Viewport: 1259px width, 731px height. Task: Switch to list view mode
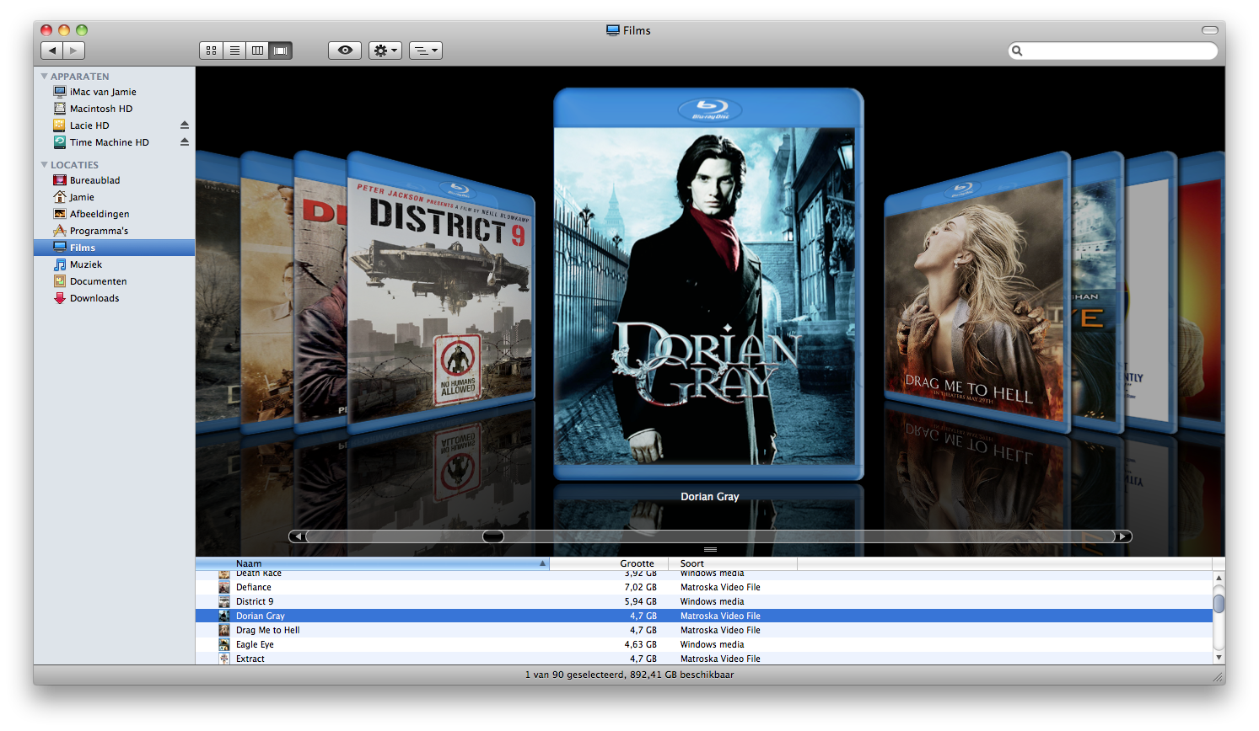click(x=234, y=51)
